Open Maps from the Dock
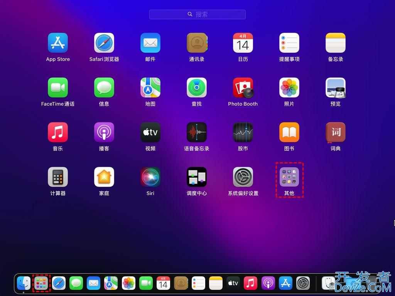 (x=111, y=283)
